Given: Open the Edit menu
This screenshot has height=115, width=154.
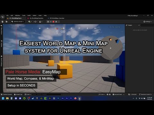Looking at the screenshot, I should click(12, 16).
